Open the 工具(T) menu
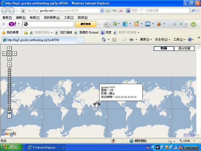The width and height of the screenshot is (201, 151). [x=69, y=18]
